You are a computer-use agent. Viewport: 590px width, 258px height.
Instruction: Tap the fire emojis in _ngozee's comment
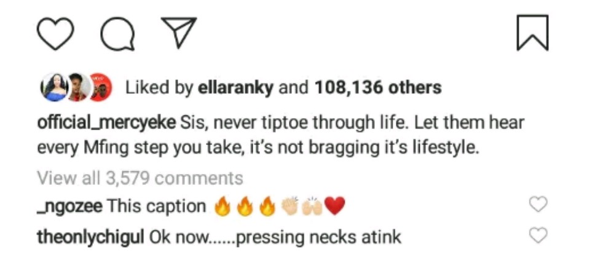click(245, 206)
